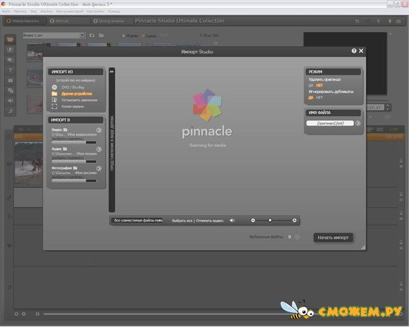This screenshot has width=409, height=327.
Task: Click the Отменить выдел. link
Action: (x=210, y=221)
